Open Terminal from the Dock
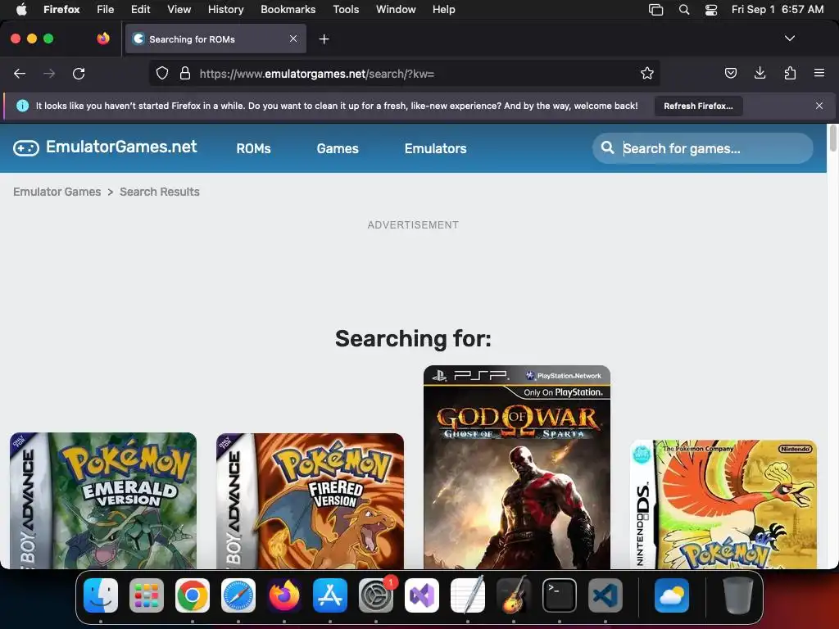 (x=560, y=595)
